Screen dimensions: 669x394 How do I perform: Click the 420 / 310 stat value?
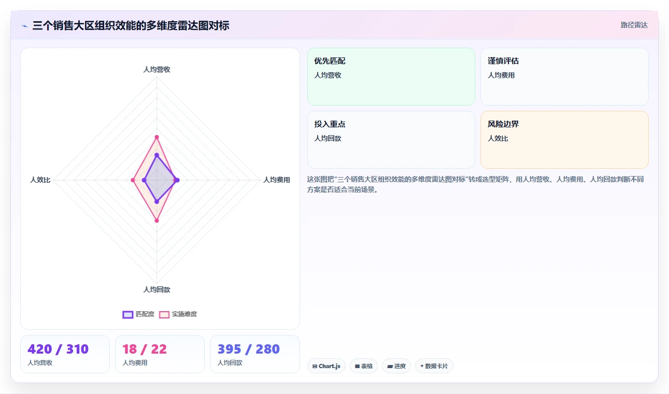(x=58, y=349)
